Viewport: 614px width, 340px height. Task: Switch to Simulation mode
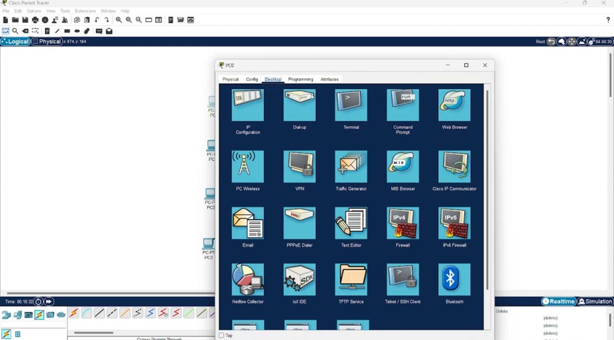click(595, 301)
